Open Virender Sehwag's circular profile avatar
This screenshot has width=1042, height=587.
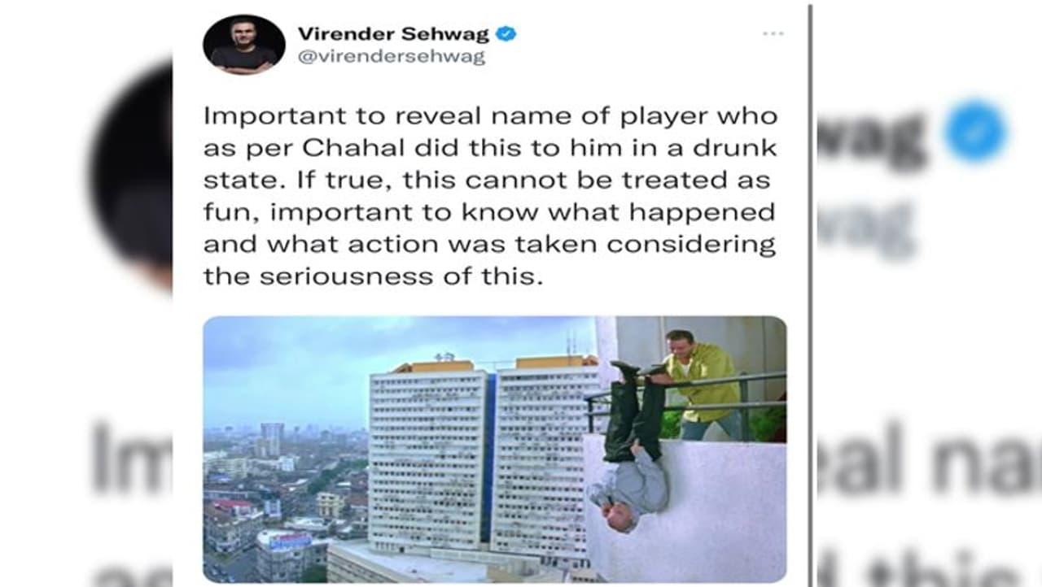(243, 45)
